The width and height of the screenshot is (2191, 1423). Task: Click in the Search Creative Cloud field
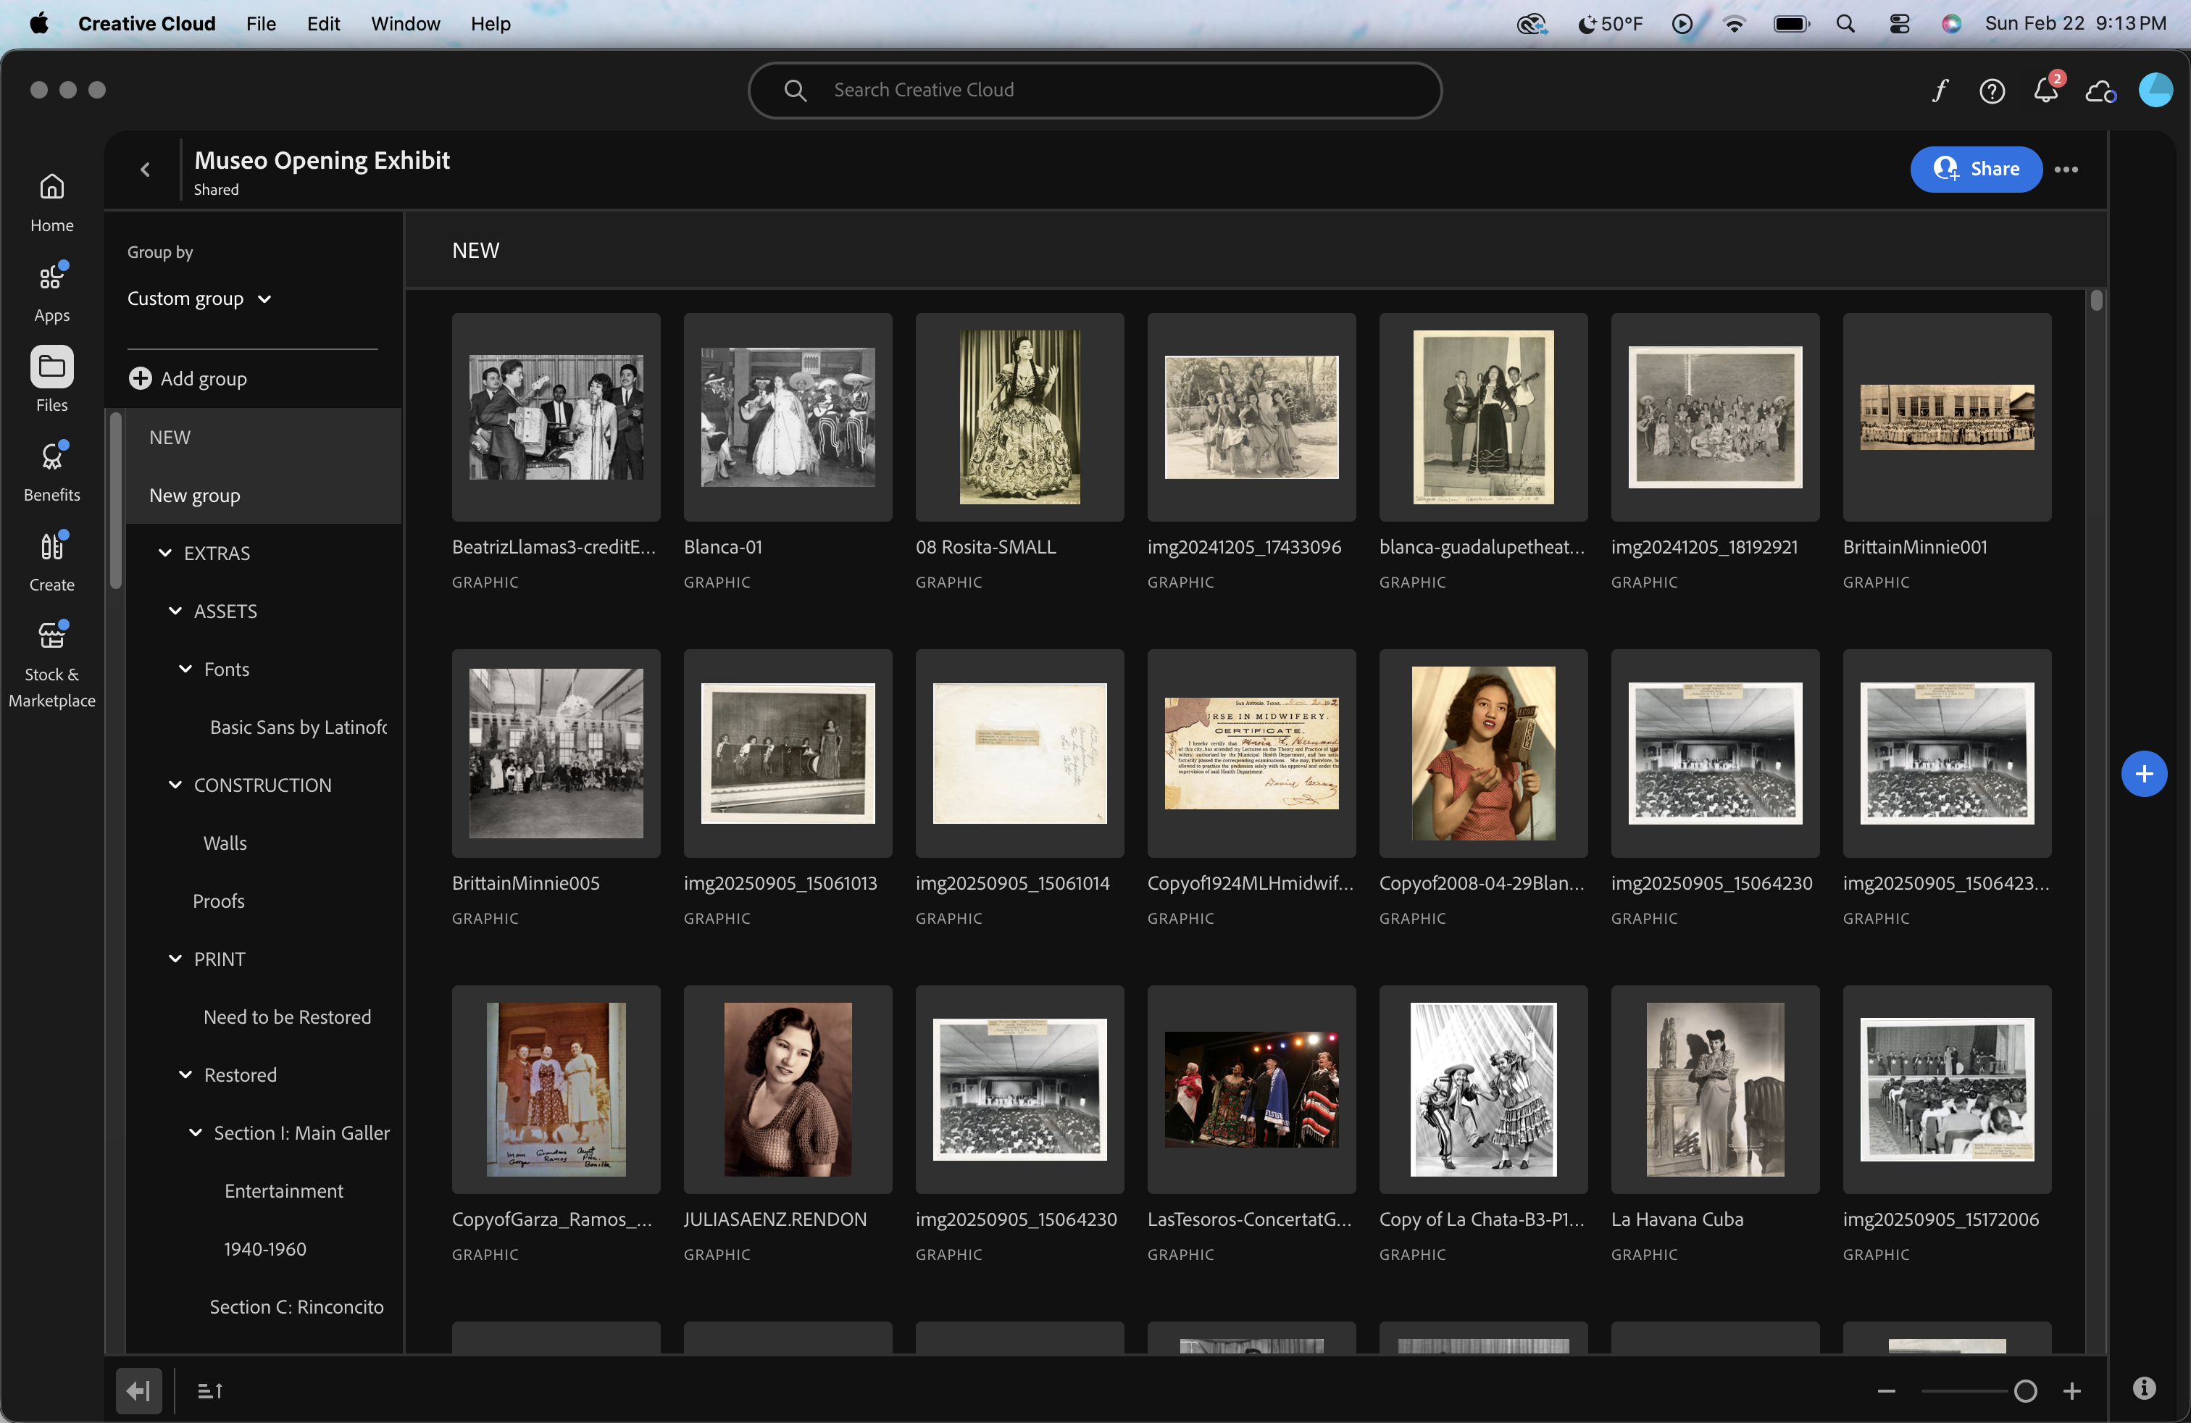pyautogui.click(x=1095, y=90)
